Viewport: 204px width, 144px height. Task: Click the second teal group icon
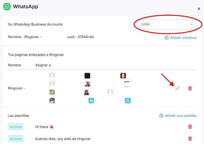tap(128, 101)
